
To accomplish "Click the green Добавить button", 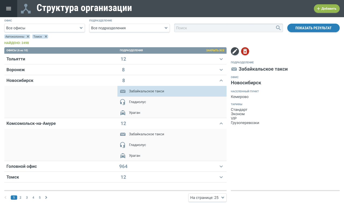I will tap(327, 9).
